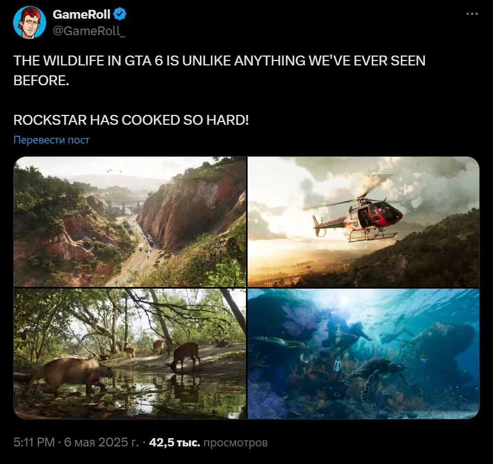Open the red helicopter image
Screen dimensions: 493x464
(x=363, y=222)
